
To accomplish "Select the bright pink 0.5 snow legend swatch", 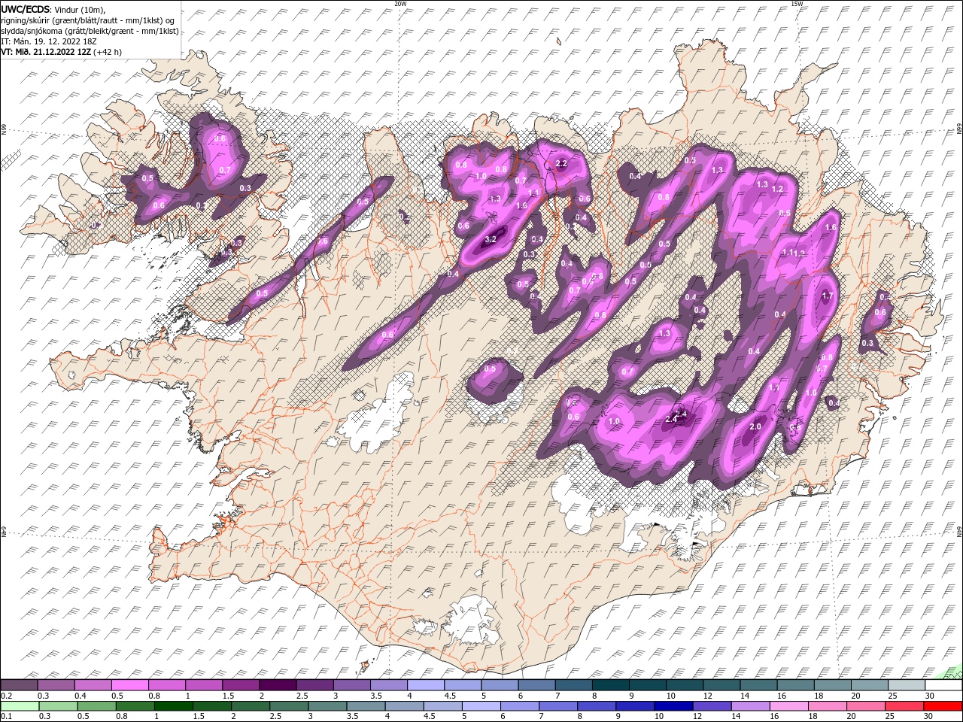I will [129, 685].
